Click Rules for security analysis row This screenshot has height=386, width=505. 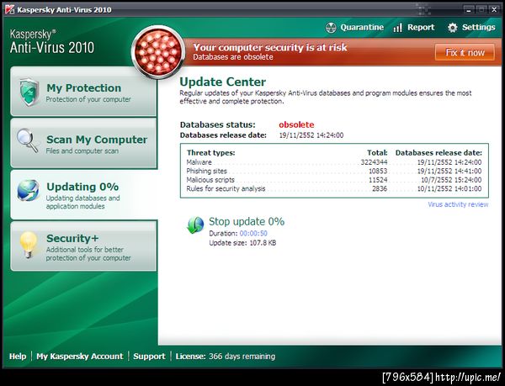pyautogui.click(x=334, y=189)
